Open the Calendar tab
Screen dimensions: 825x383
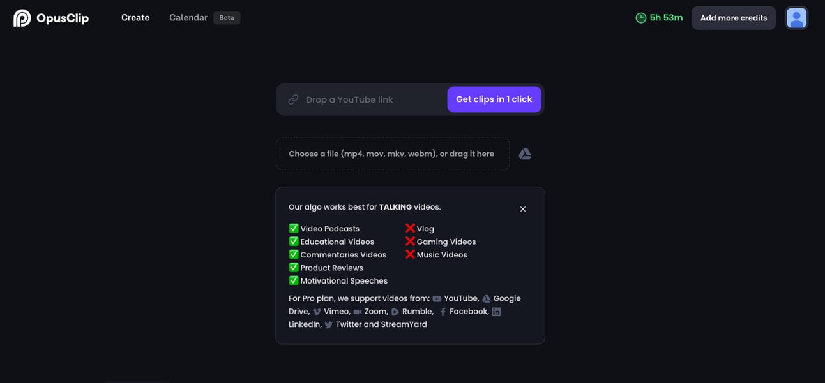(x=188, y=18)
